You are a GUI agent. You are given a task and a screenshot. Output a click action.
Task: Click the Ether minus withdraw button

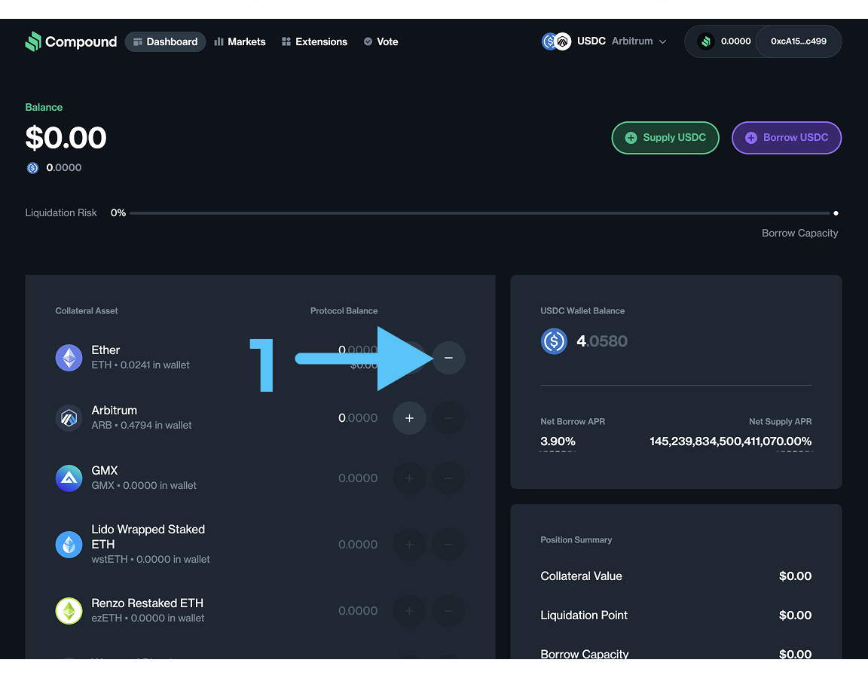(448, 358)
